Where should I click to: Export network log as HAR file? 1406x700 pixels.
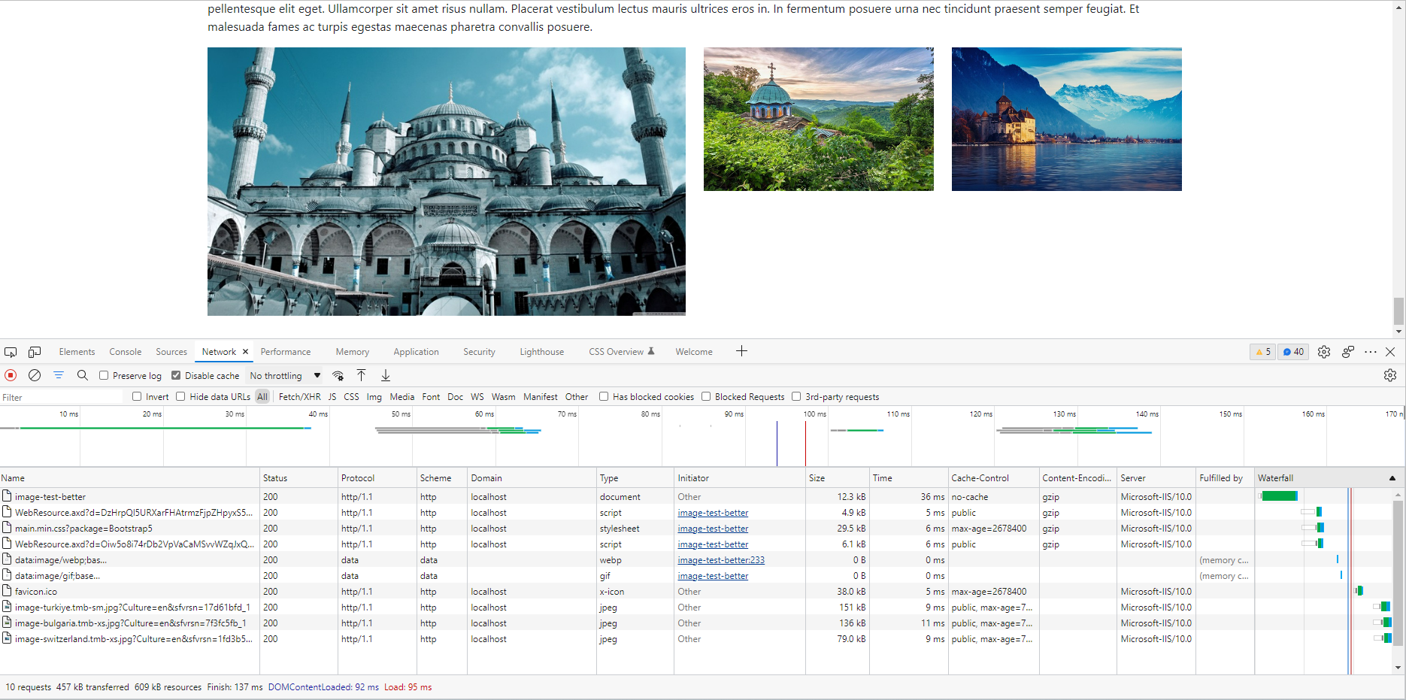[385, 375]
